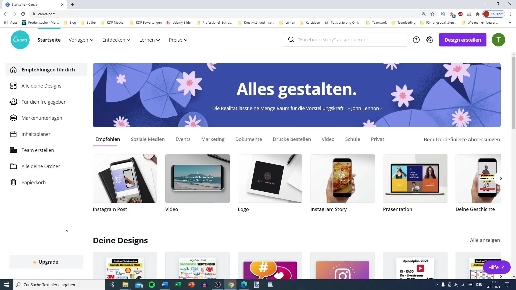Expand the Preise dropdown menu

point(178,40)
